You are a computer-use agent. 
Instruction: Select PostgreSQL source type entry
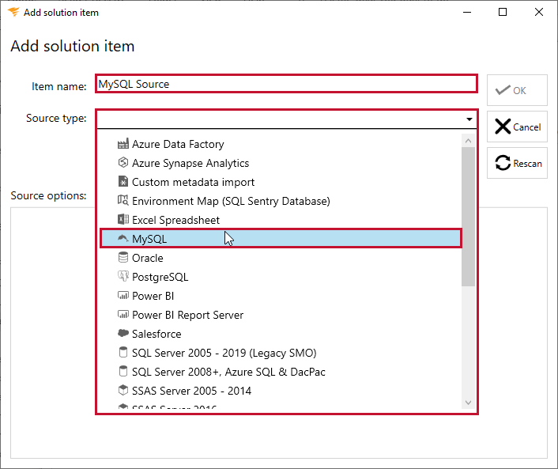(281, 277)
